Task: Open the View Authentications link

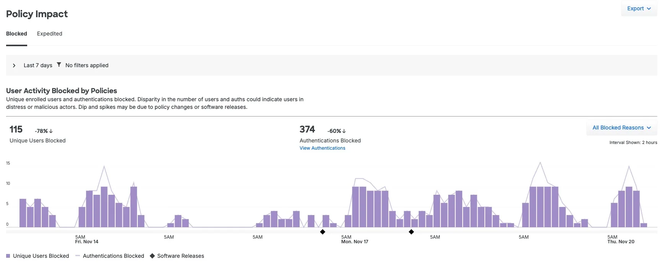Action: click(322, 148)
